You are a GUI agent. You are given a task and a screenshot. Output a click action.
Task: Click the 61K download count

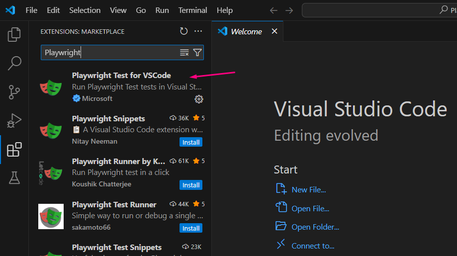click(x=179, y=161)
